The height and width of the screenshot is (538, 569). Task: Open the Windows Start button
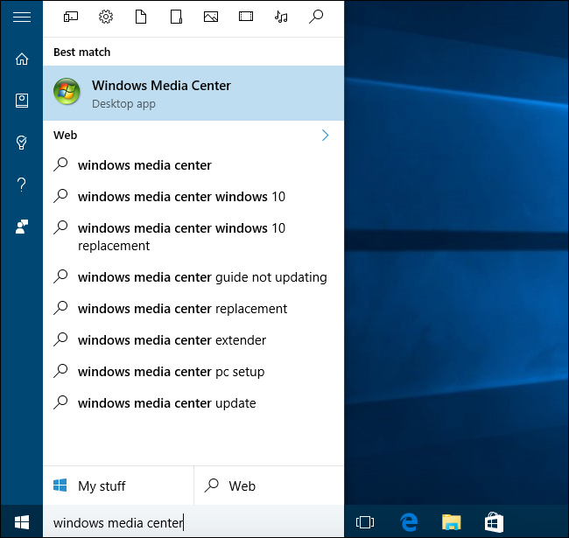22,522
